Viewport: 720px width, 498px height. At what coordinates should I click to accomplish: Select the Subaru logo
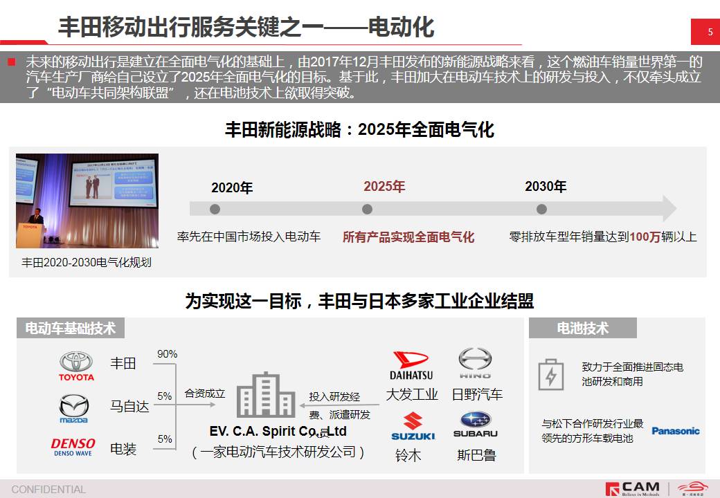[x=475, y=425]
